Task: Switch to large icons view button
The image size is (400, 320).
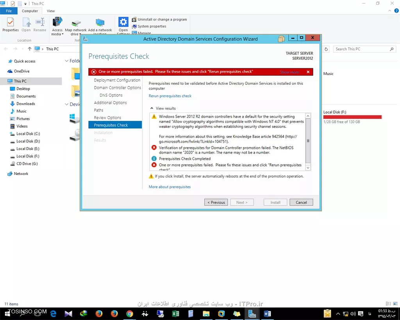Action: pyautogui.click(x=395, y=304)
